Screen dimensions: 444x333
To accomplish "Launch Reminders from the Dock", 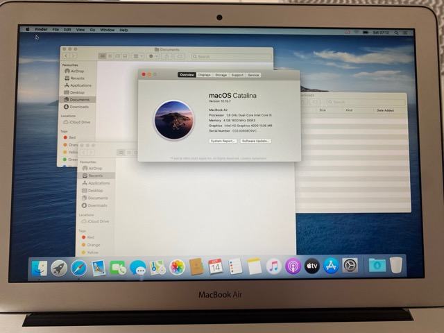I will (235, 266).
